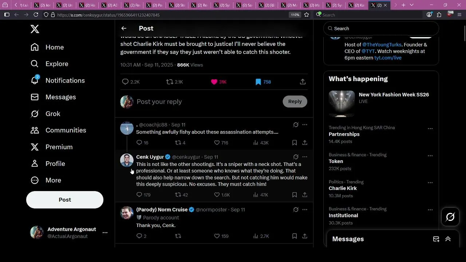Click Grok icon on Cenk Uygur reply
This screenshot has width=466, height=262.
click(296, 157)
